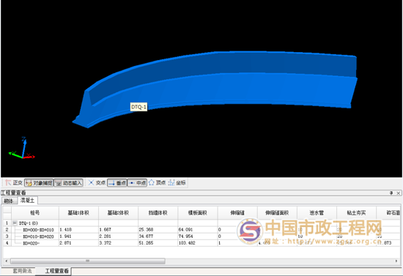Toggle 正交 orthogonal mode

point(14,182)
